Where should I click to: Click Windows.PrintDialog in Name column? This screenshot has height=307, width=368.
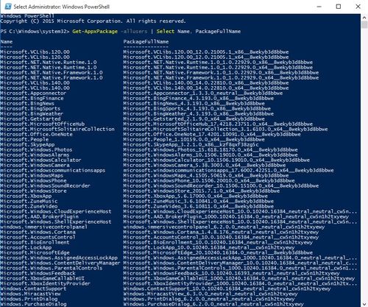(x=29, y=300)
